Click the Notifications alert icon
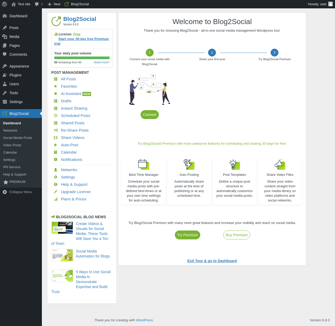Viewport: 335px width, 326px height. 55,160
